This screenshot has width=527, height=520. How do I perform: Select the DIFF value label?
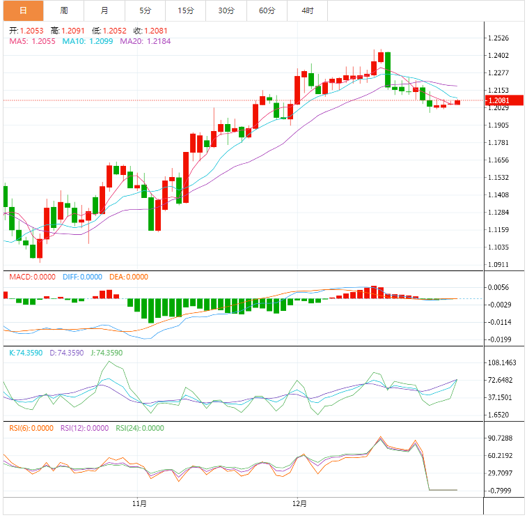coord(82,277)
